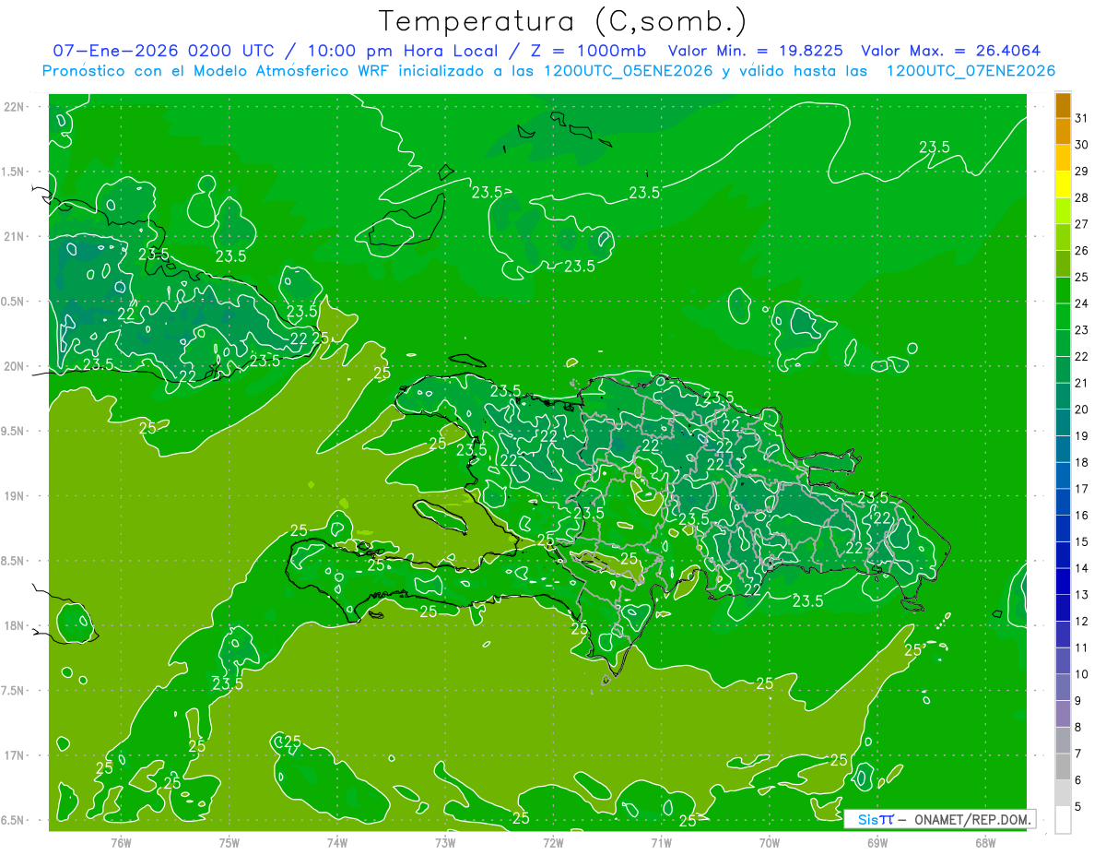Viewport: 1106px width, 855px height.
Task: Click the "ONAMET/REP.DOM." credit label
Action: coord(971,819)
